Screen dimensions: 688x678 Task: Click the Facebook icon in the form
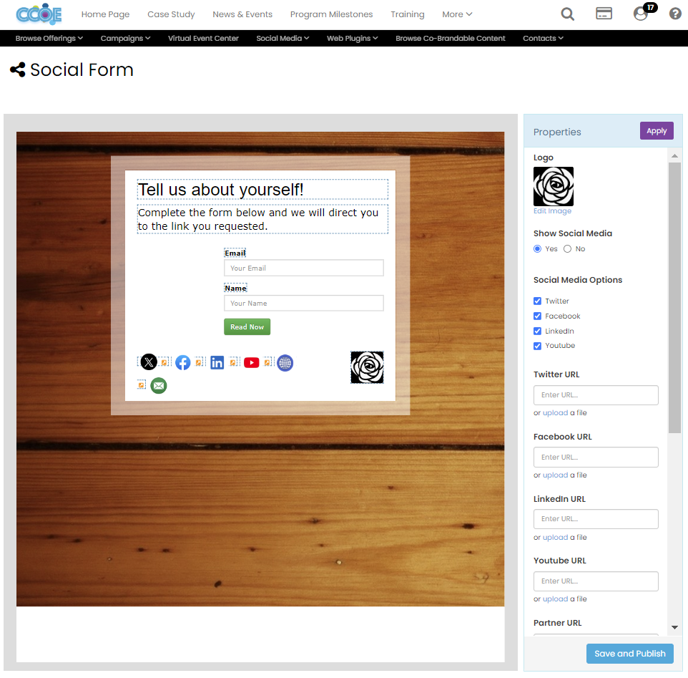(x=183, y=363)
